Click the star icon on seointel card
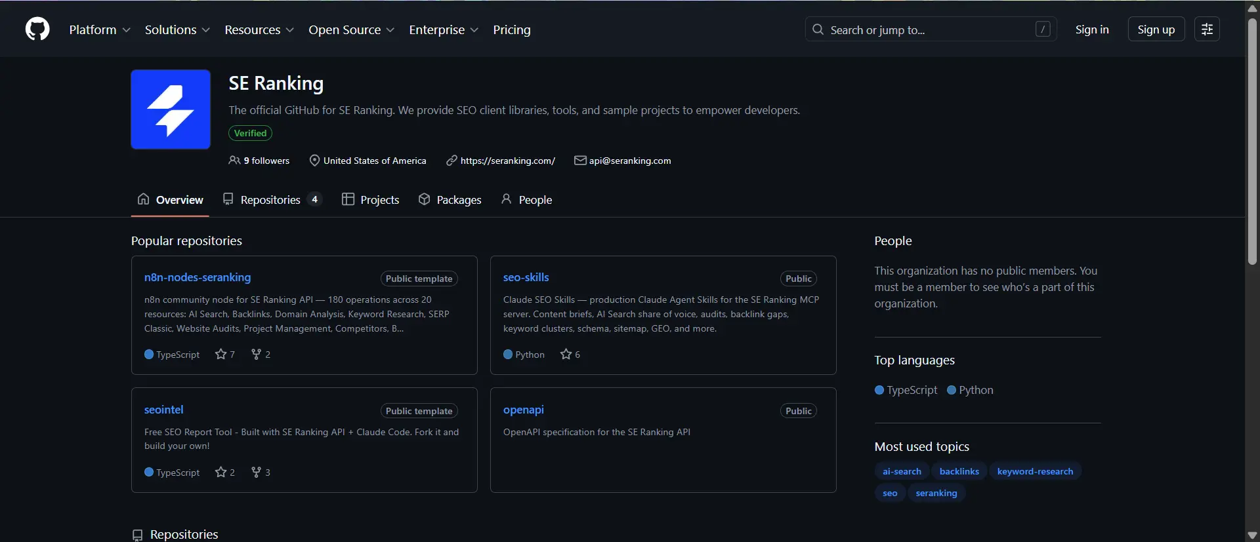This screenshot has width=1260, height=542. 220,473
